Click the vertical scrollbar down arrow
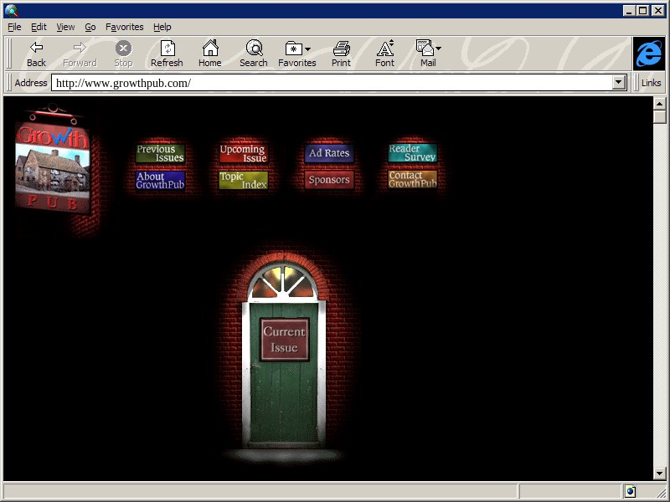Viewport: 670px width, 502px height. click(659, 474)
